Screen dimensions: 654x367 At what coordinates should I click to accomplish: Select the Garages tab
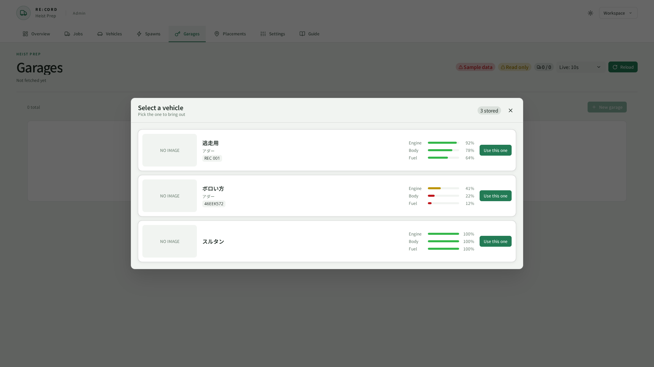[187, 34]
